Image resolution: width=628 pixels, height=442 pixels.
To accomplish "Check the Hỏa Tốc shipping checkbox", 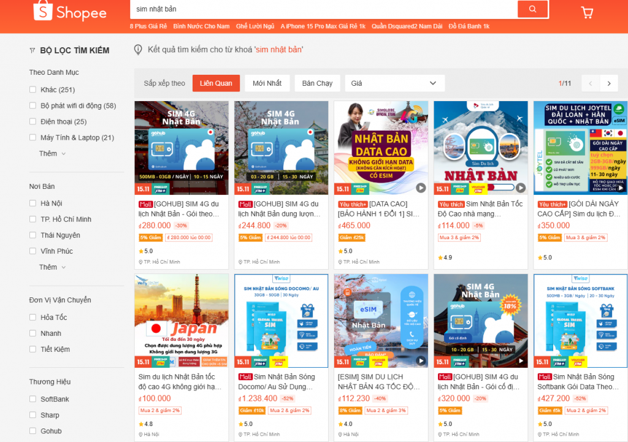I will [x=33, y=317].
